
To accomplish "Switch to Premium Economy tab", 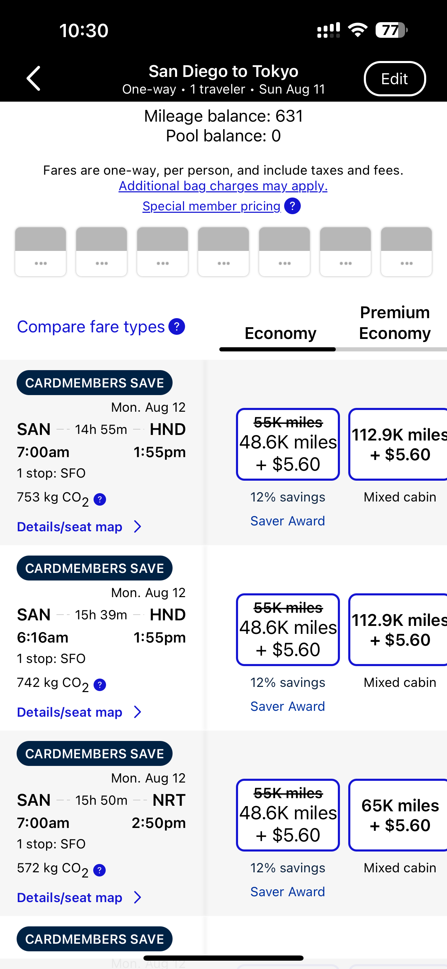I will click(x=394, y=323).
